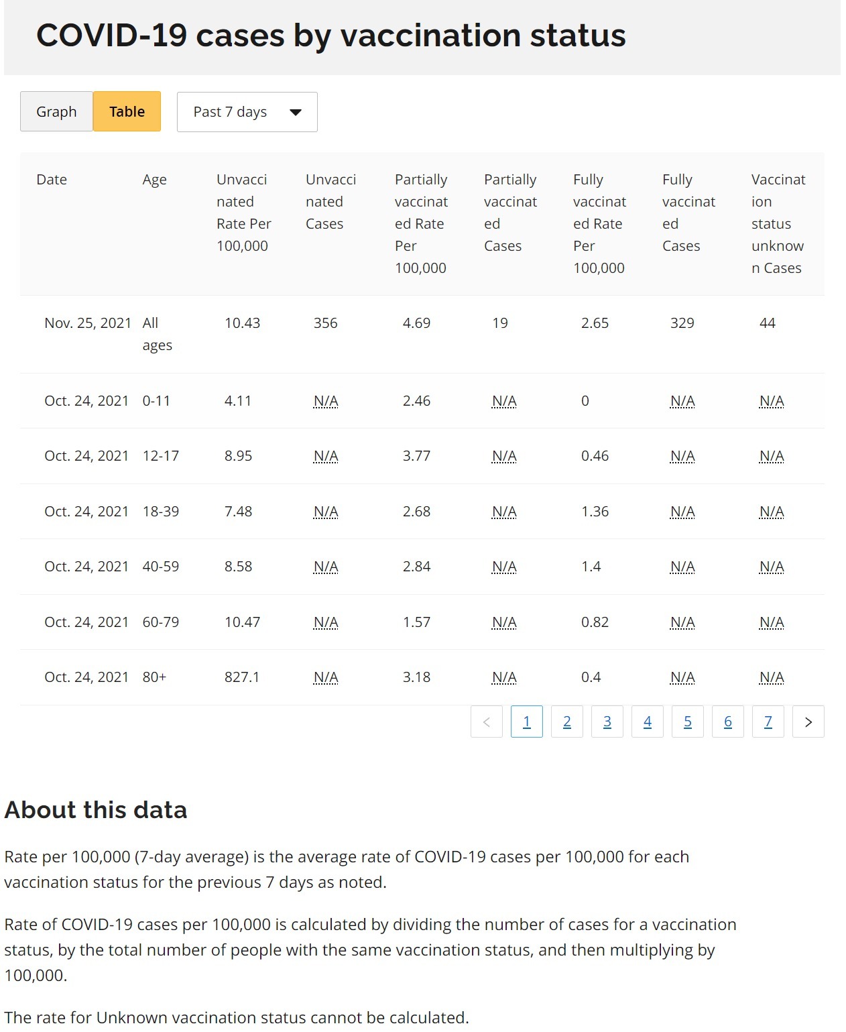The image size is (846, 1032).
Task: Navigate to page 4
Action: tap(648, 722)
